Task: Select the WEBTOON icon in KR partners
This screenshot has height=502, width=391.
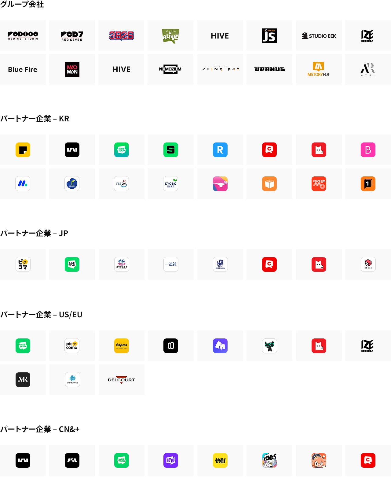Action: point(122,150)
